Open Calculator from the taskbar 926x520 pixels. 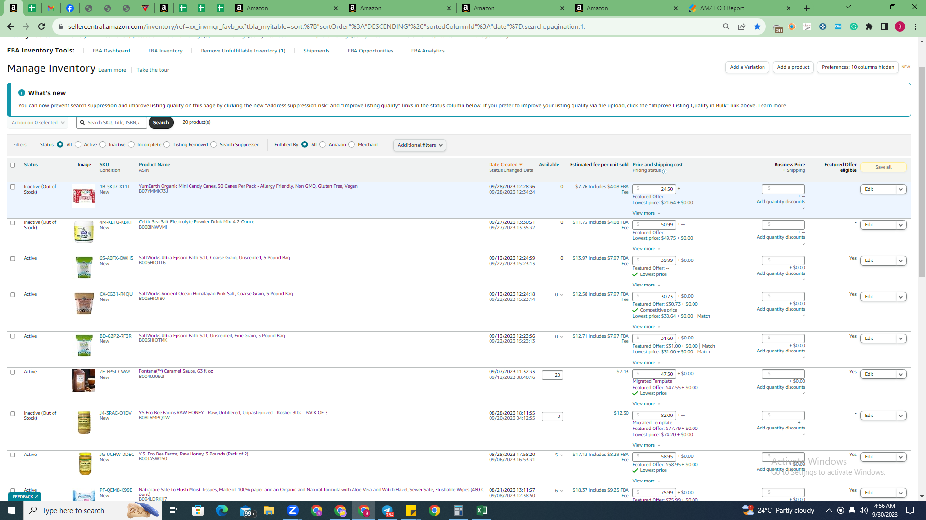pyautogui.click(x=458, y=510)
